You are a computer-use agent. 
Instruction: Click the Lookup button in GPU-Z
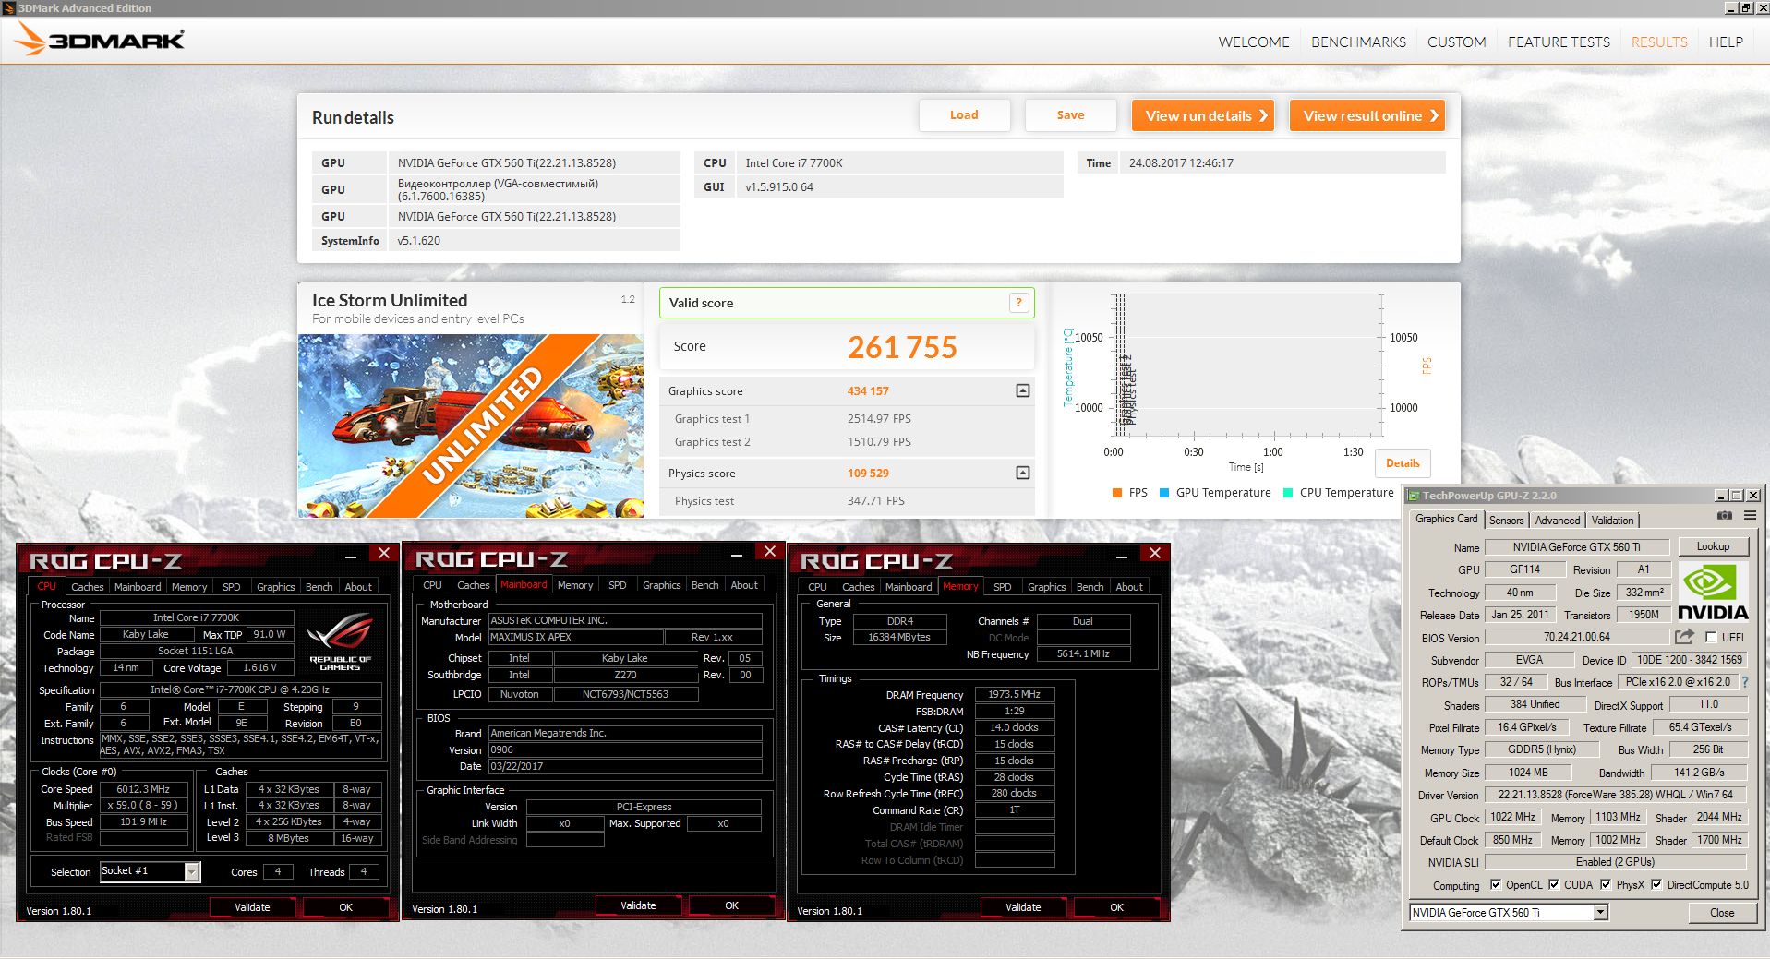(1713, 546)
